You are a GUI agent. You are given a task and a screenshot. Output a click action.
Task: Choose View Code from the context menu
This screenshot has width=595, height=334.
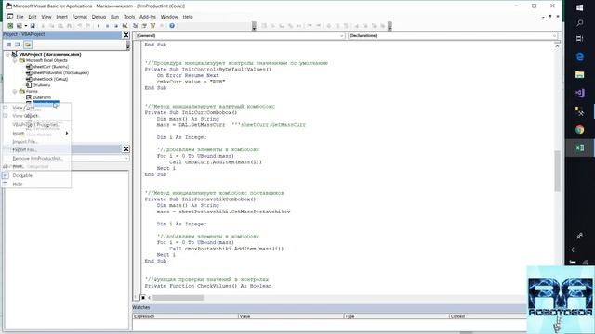point(36,108)
